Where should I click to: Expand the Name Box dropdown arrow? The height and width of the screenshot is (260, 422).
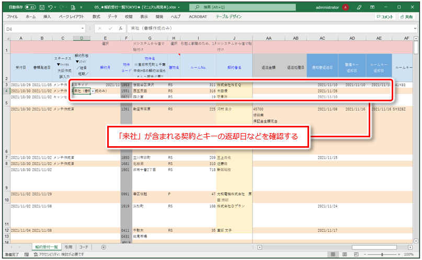pos(82,29)
